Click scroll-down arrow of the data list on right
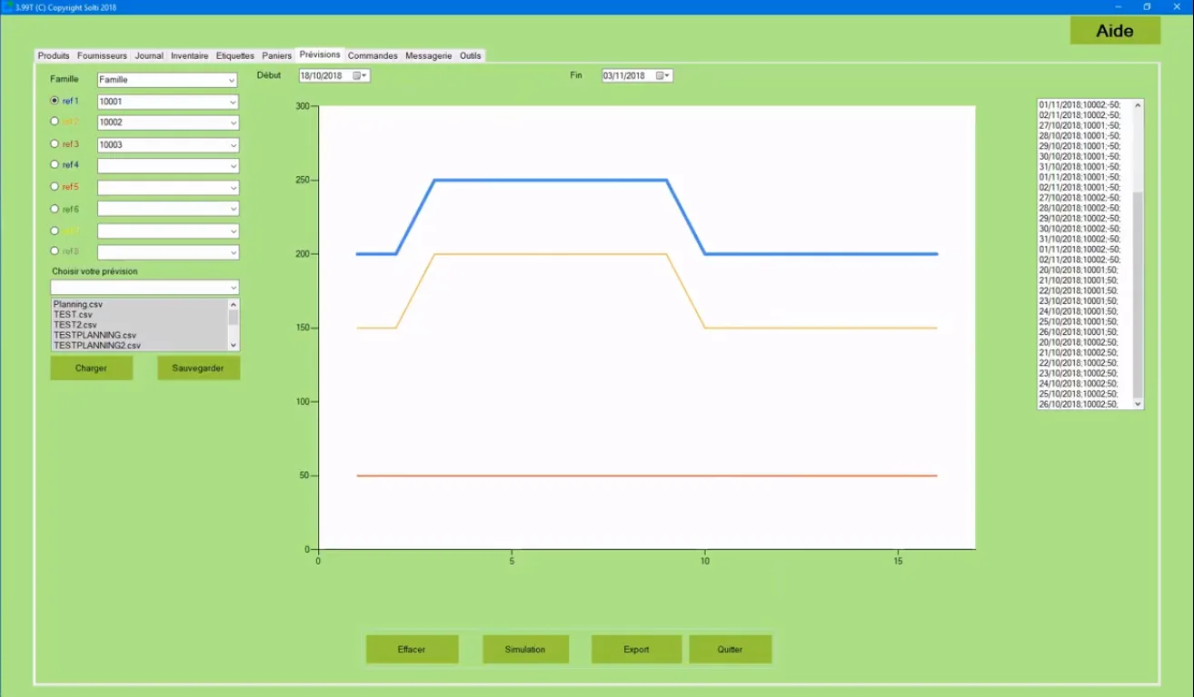The width and height of the screenshot is (1194, 697). [1138, 404]
